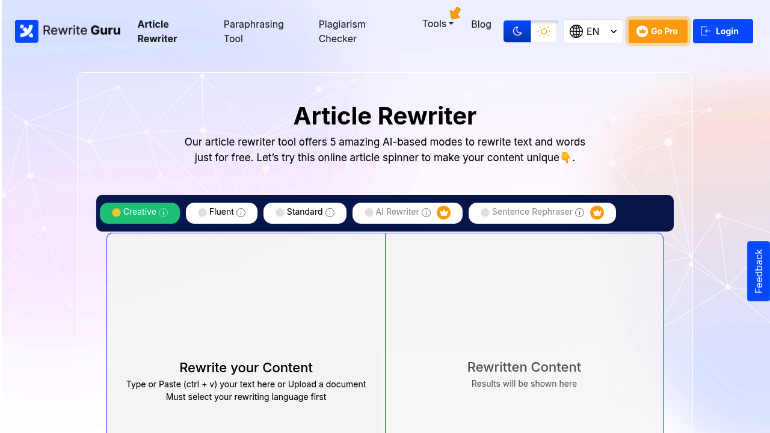Select the Standard rewriting mode
This screenshot has height=433, width=770.
[305, 213]
